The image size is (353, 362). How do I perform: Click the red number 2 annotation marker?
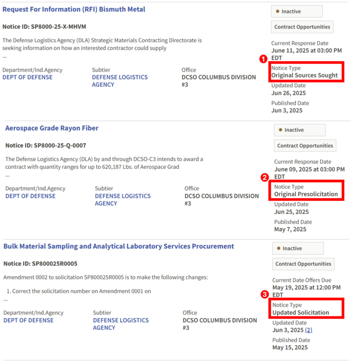click(x=265, y=177)
